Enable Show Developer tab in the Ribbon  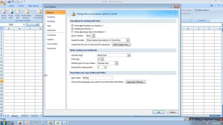[72, 32]
